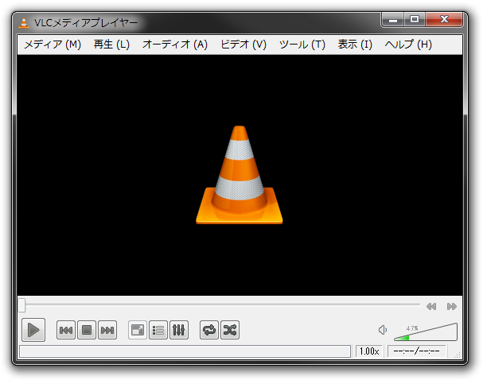Open the ヘルプ (H) menu
This screenshot has height=380, width=483.
click(408, 45)
